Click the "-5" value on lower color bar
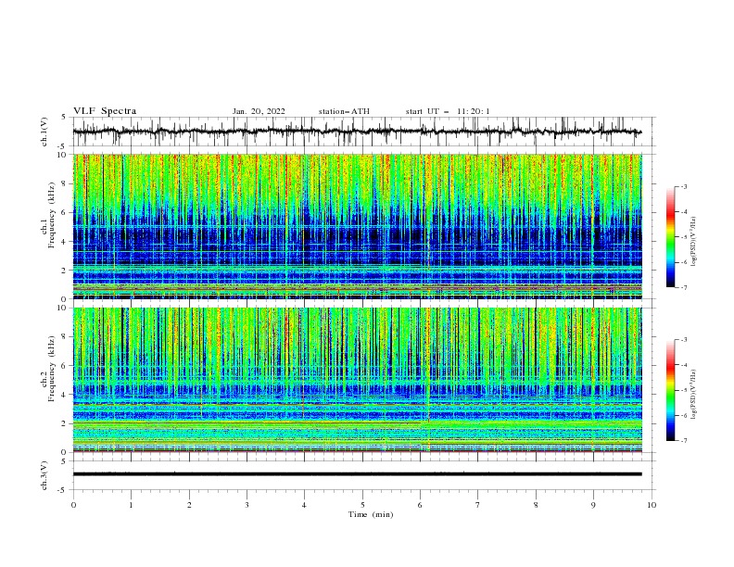Image resolution: width=734 pixels, height=567 pixels. coord(683,390)
